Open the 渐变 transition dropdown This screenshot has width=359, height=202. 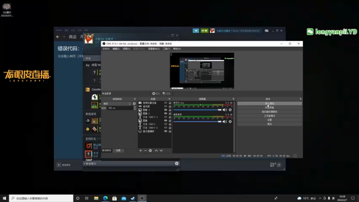click(117, 104)
